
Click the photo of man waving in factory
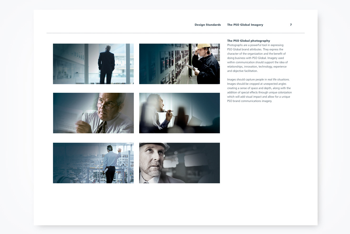click(93, 163)
